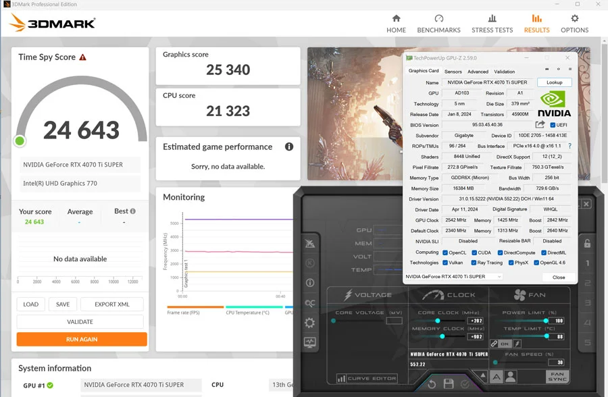Image resolution: width=608 pixels, height=397 pixels.
Task: Switch to the Advanced tab in GPU-Z
Action: (x=478, y=72)
